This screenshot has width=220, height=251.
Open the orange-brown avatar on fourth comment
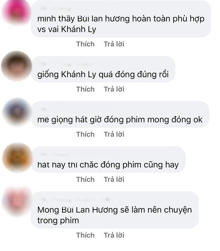point(17,158)
